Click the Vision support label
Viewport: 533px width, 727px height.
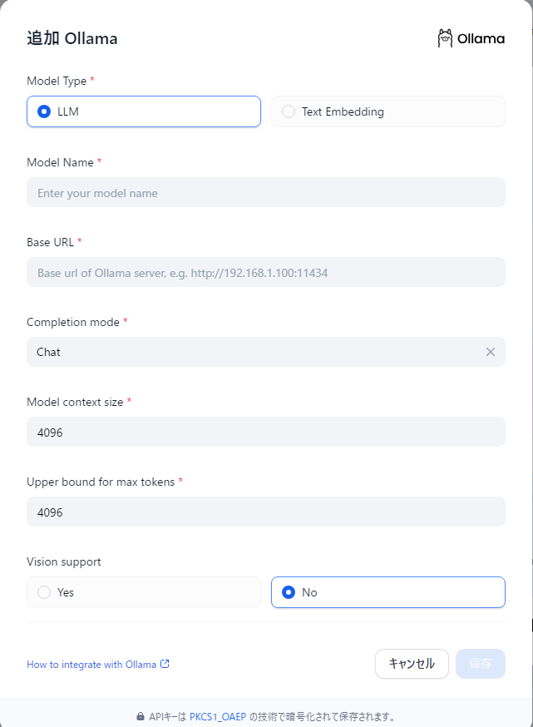[x=64, y=561]
